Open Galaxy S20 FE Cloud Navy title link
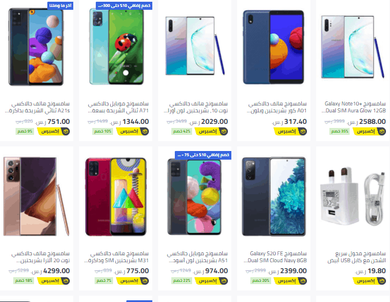 click(x=275, y=257)
